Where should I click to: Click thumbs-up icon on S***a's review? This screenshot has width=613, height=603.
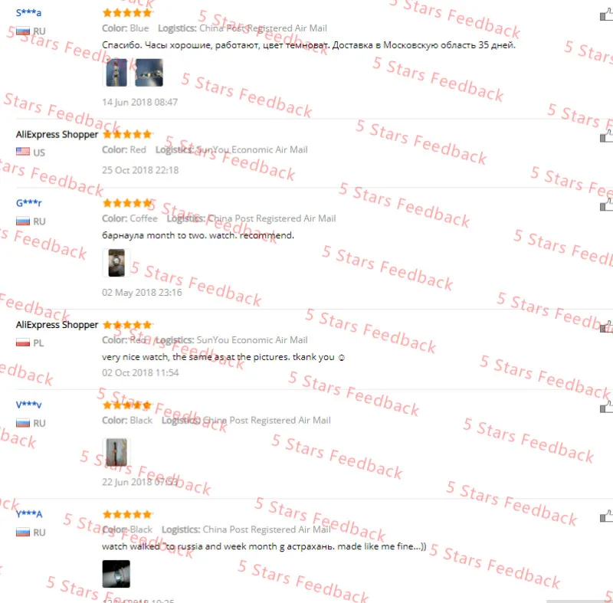606,15
